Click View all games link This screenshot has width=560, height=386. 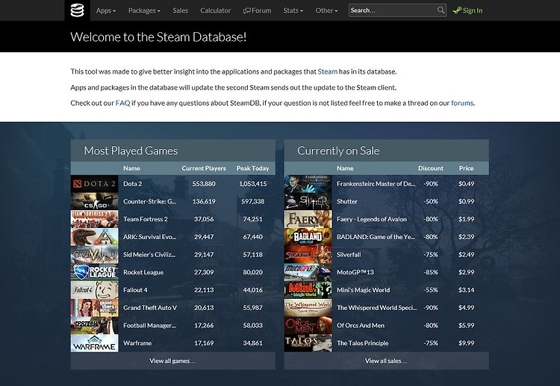(x=172, y=361)
